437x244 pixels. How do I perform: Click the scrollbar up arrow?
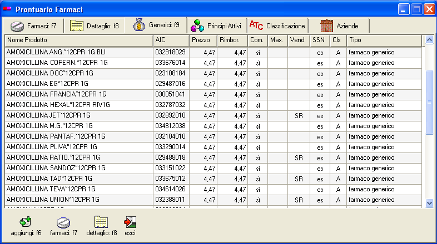(429, 40)
